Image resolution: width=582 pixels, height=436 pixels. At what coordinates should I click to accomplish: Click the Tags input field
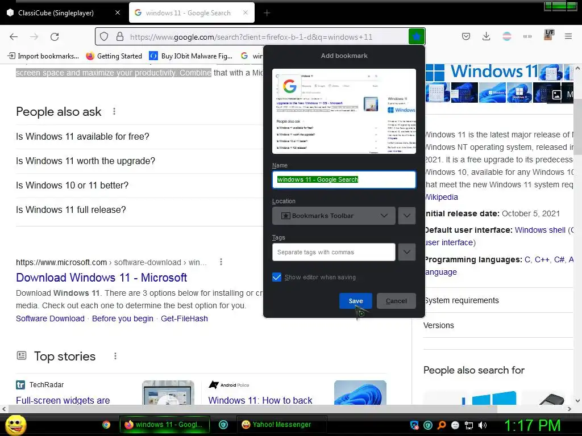click(x=334, y=252)
